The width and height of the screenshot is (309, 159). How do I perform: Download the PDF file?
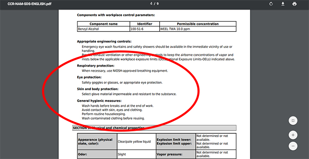(283, 4)
